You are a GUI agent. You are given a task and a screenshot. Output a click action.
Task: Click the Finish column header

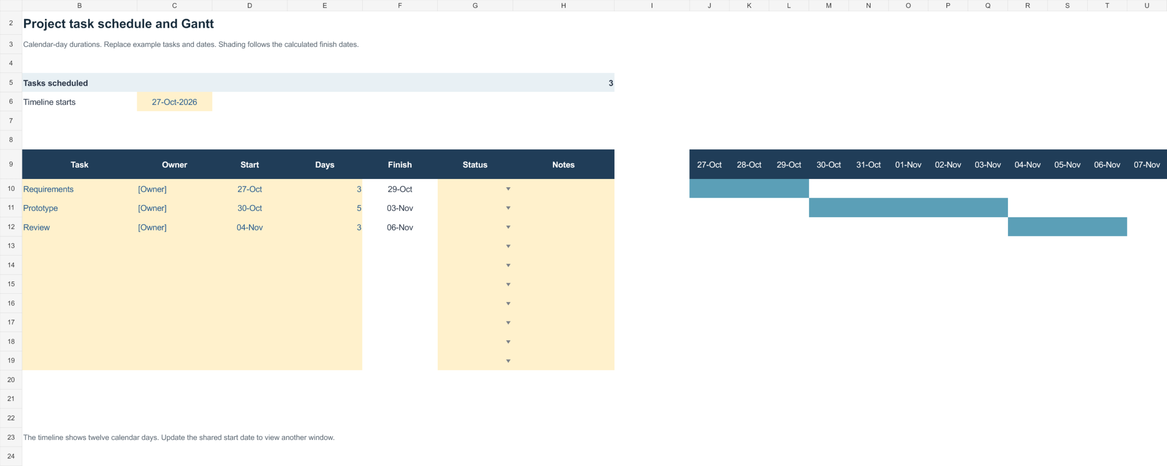pos(400,164)
